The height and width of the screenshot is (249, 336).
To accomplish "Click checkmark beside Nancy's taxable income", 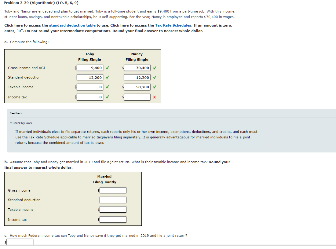I will click(x=154, y=87).
